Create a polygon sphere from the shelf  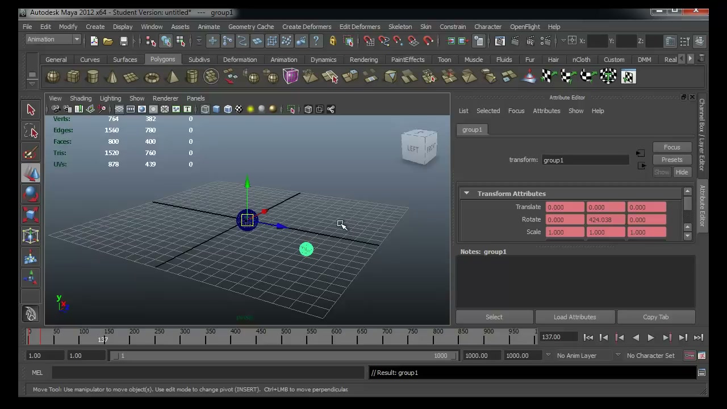(x=53, y=77)
